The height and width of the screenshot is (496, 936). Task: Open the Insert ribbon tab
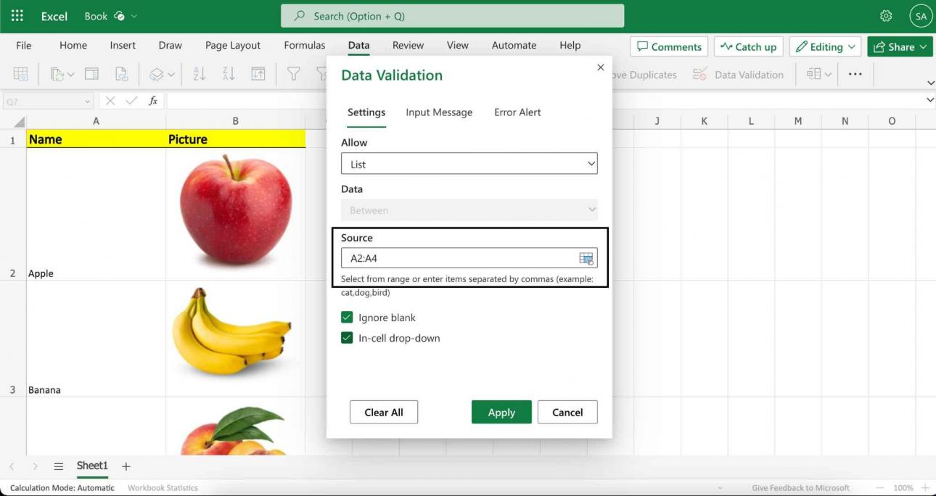coord(123,45)
